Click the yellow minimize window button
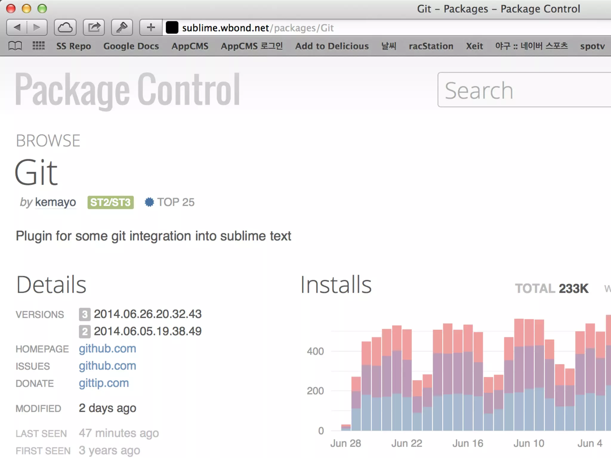 pos(26,9)
